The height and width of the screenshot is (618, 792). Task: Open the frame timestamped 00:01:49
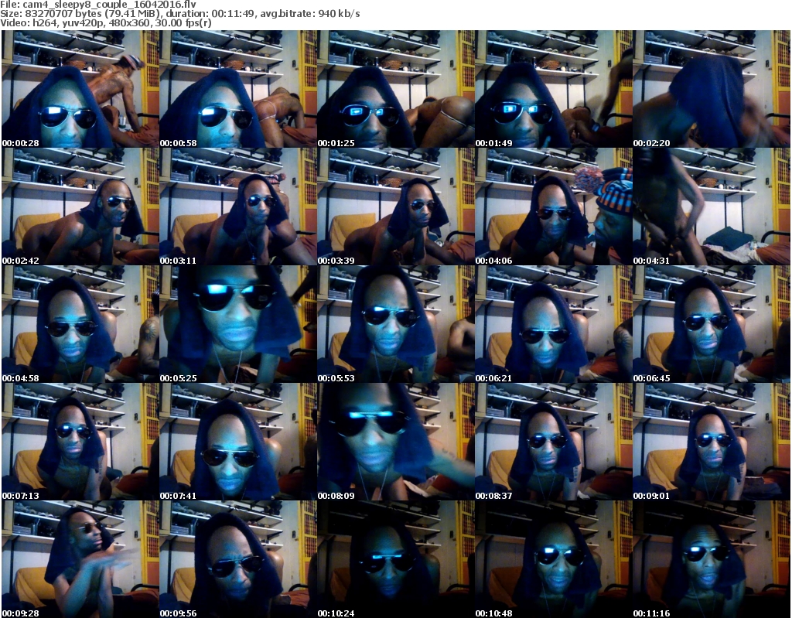[554, 89]
